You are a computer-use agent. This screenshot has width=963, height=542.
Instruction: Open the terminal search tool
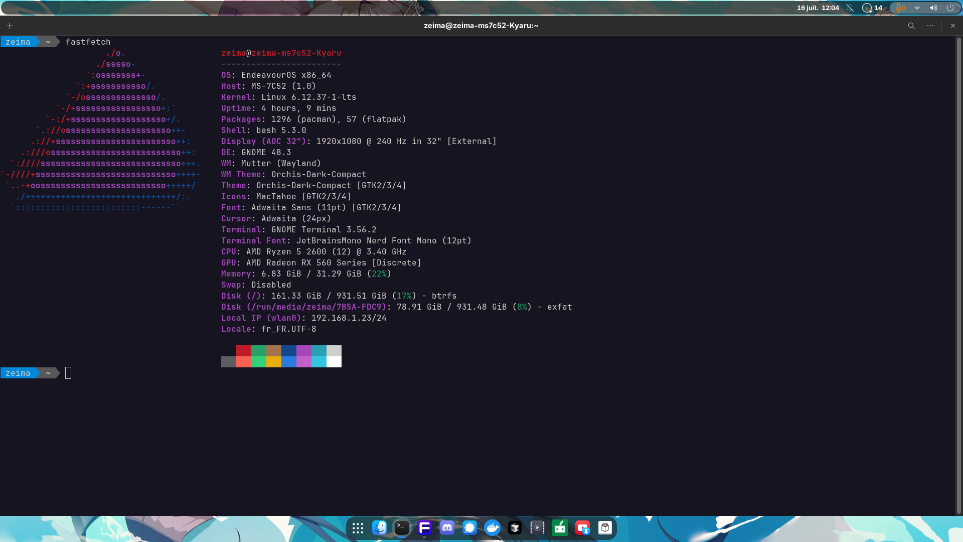click(911, 26)
